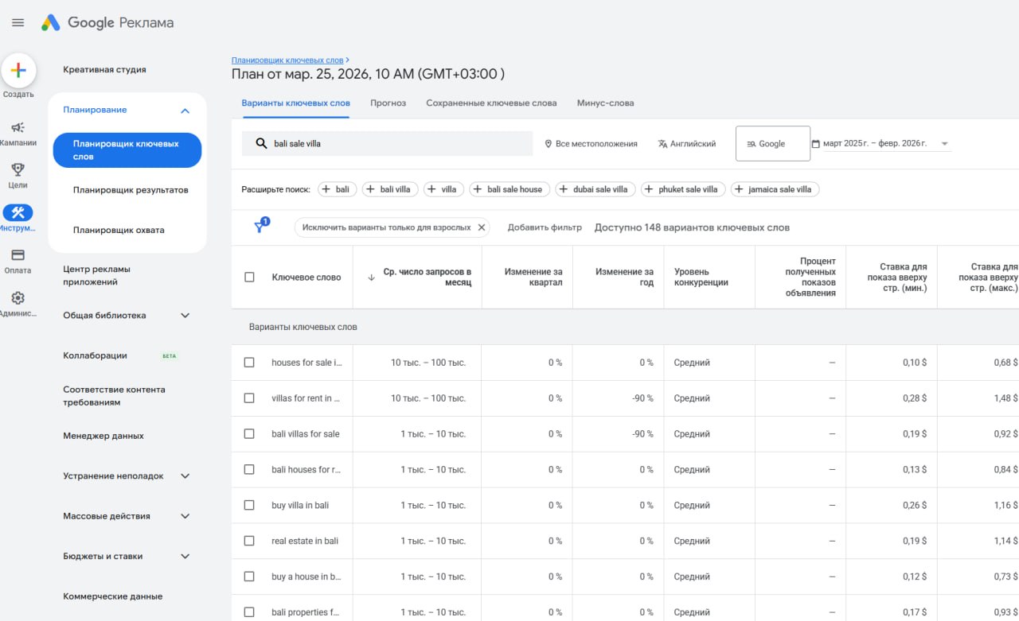
Task: Open the date range dropdown arrow
Action: (944, 144)
